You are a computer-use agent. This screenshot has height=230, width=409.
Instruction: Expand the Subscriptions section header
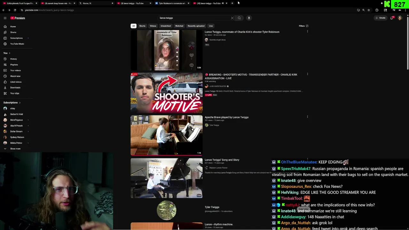[12, 103]
